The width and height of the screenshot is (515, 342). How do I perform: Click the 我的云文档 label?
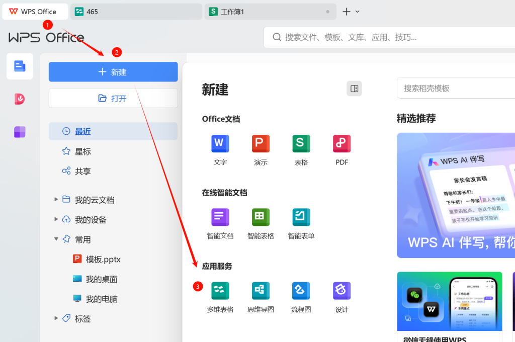click(95, 200)
